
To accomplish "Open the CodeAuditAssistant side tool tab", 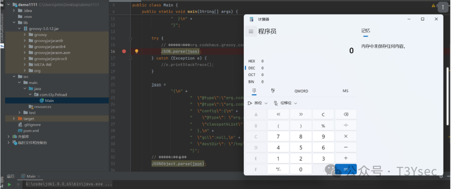I will 2,29.
